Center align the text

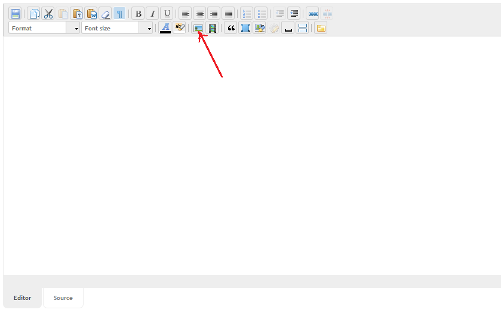click(199, 14)
